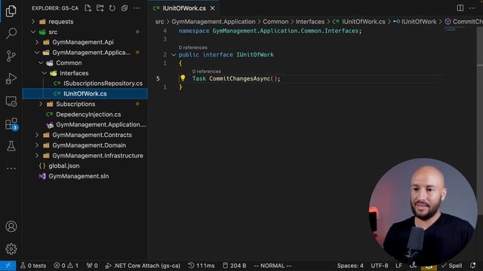Click the editor minimap
Viewport: 483px width, 271px height.
(x=455, y=29)
